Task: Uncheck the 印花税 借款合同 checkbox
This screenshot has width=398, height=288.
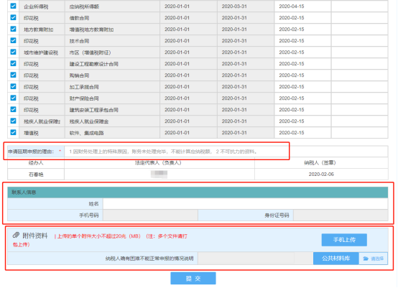Action: (x=13, y=17)
